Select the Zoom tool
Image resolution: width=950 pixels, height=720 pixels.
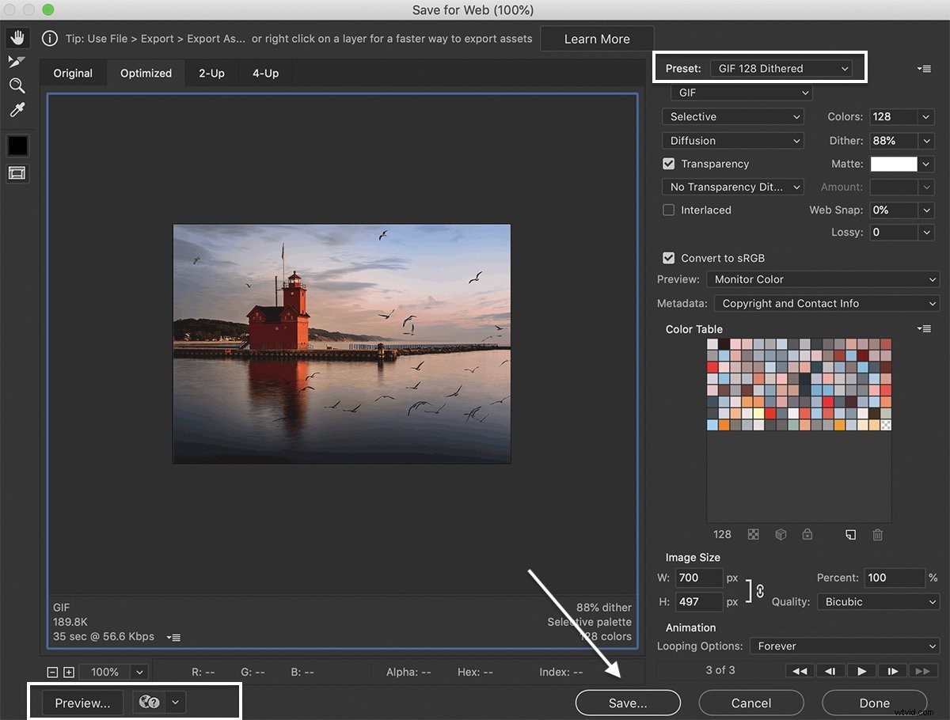[x=17, y=85]
